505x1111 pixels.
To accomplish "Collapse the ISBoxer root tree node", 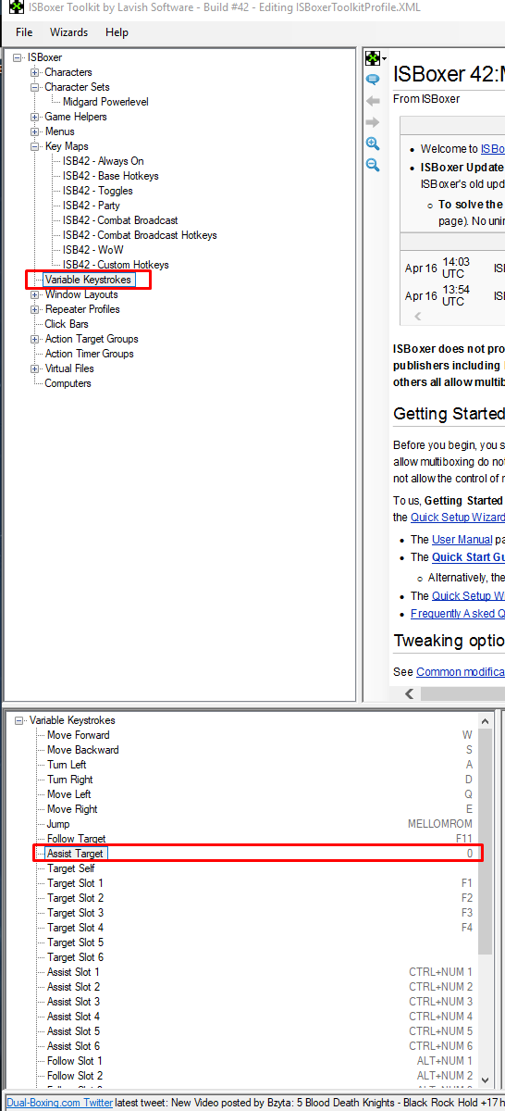I will point(18,57).
